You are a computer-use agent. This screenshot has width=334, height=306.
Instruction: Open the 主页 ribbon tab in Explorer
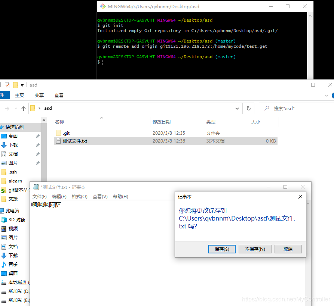coord(19,96)
